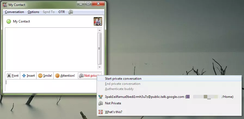Screen dimensions: 244x119
Task: Click the green online status icon
Action: [x=9, y=21]
